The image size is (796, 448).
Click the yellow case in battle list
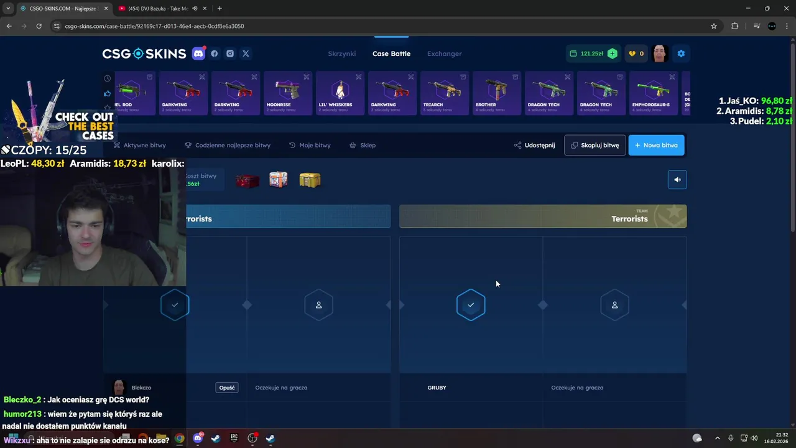tap(310, 180)
